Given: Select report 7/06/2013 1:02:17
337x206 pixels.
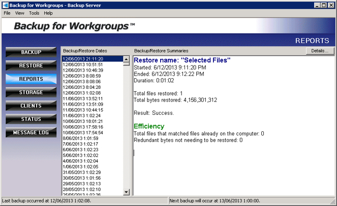Looking at the screenshot, I should tap(93, 144).
